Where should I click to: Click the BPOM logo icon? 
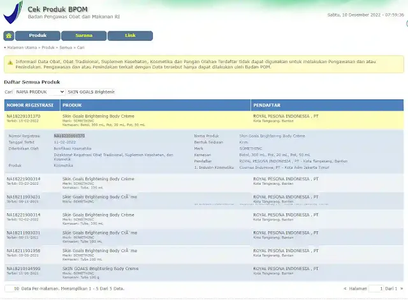point(13,12)
